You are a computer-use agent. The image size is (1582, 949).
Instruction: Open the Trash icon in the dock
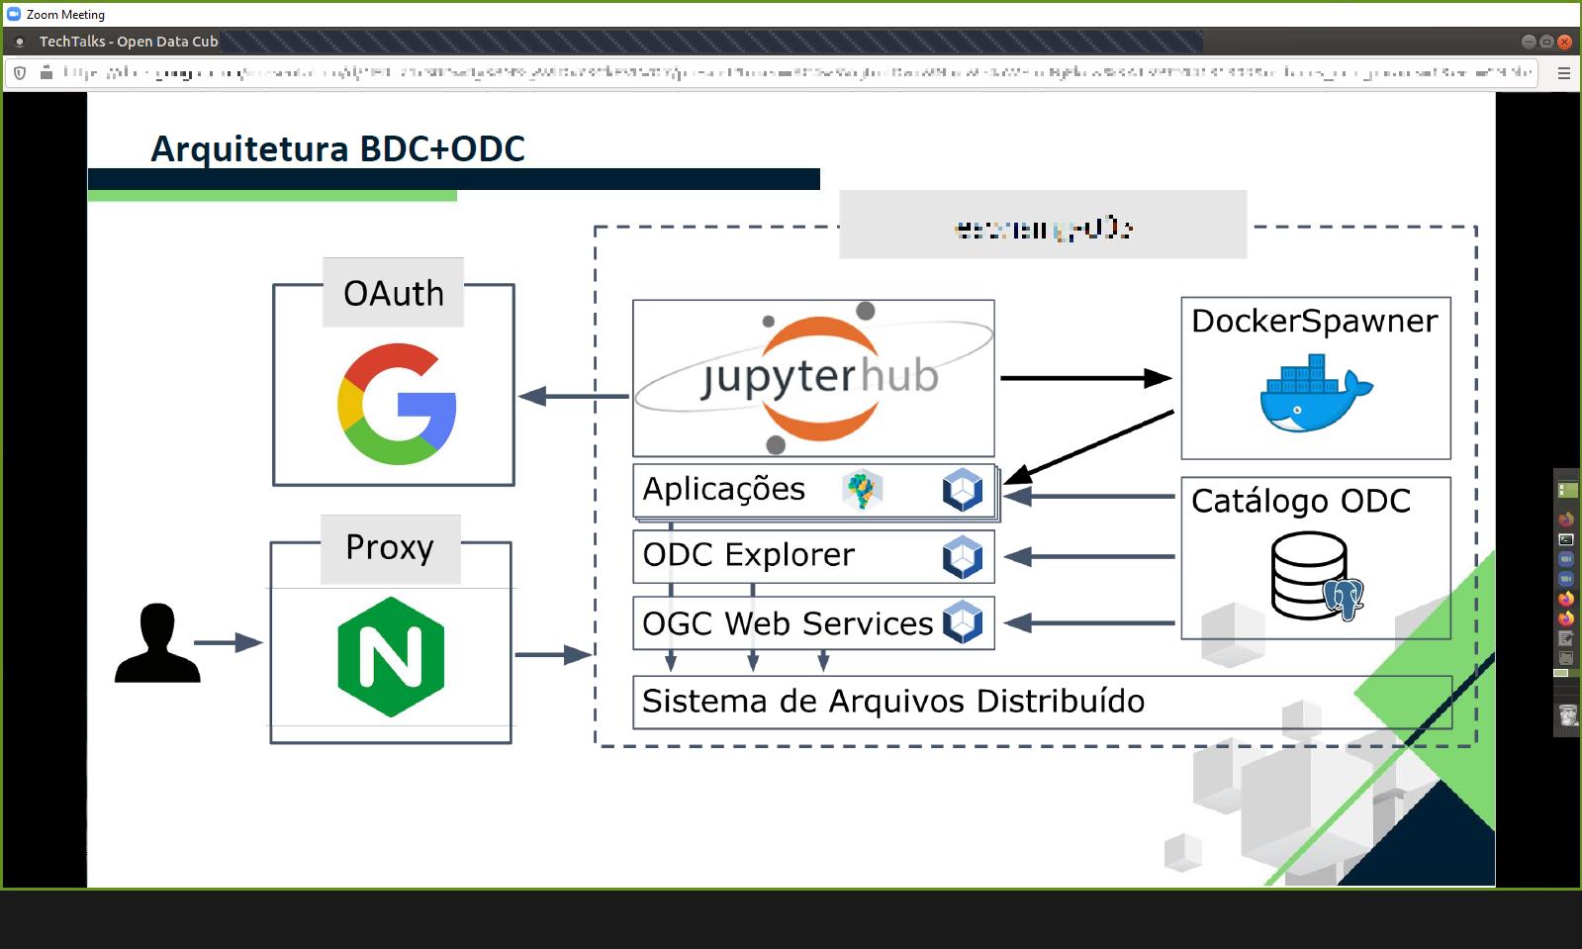pos(1567,714)
